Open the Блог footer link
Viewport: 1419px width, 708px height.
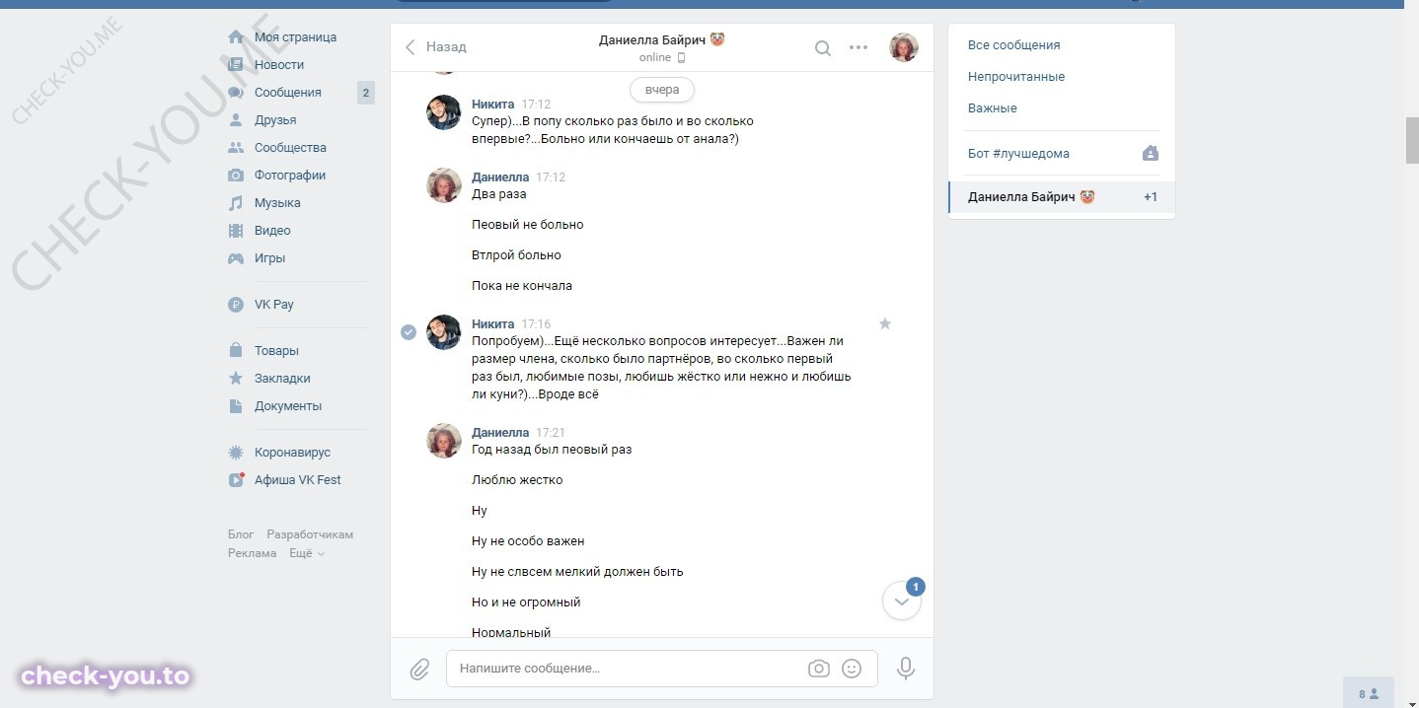[241, 534]
